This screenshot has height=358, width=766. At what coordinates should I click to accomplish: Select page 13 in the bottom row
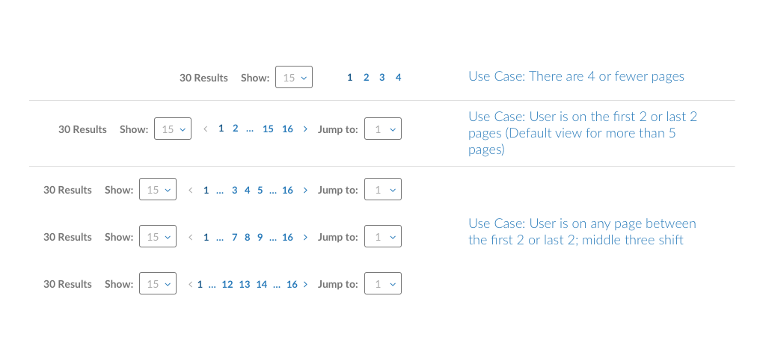[x=245, y=284]
